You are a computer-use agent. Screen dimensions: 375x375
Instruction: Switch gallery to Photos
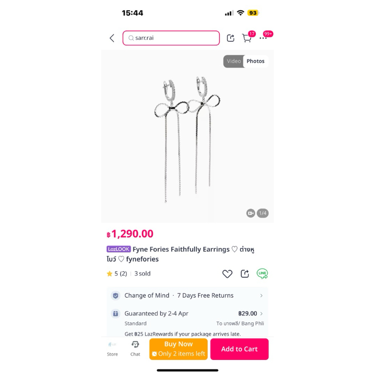click(x=255, y=61)
